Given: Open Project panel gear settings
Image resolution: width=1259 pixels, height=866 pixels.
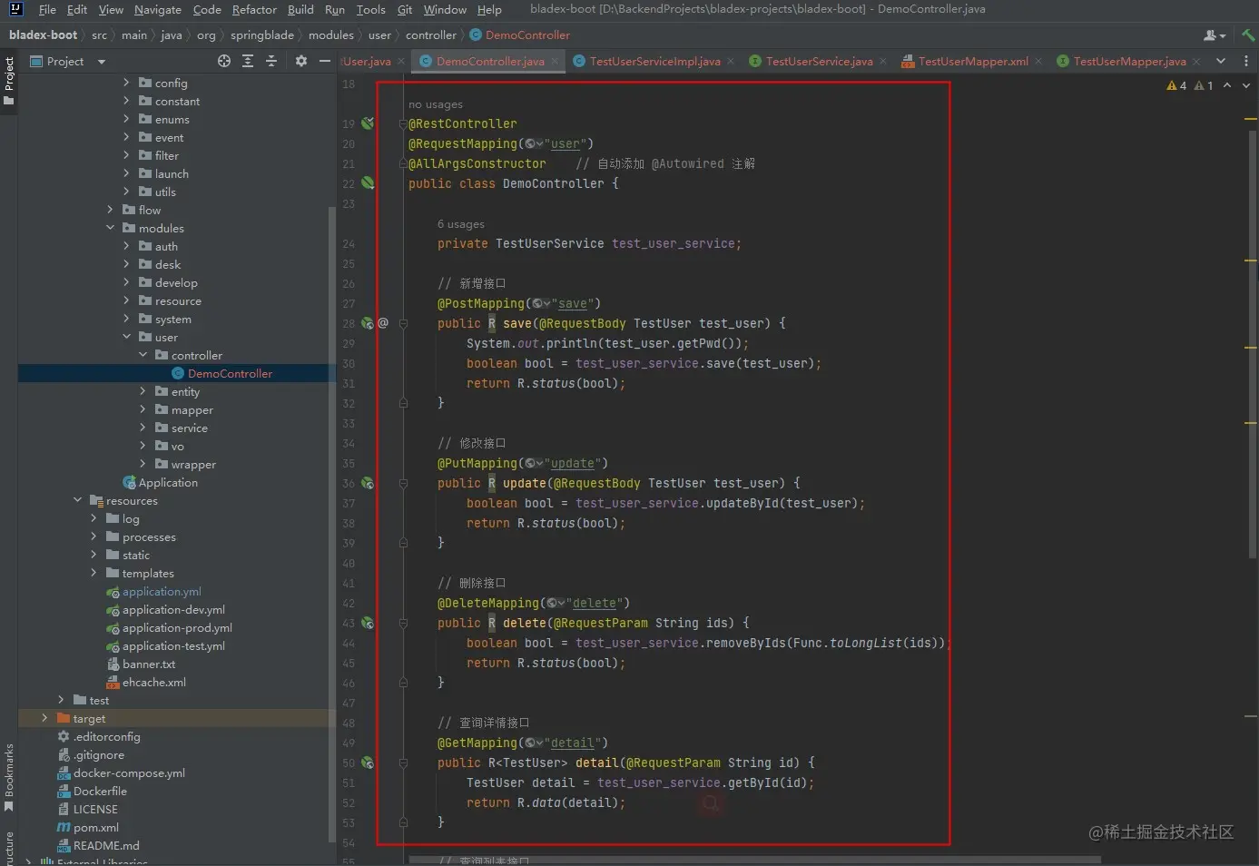Looking at the screenshot, I should coord(301,61).
